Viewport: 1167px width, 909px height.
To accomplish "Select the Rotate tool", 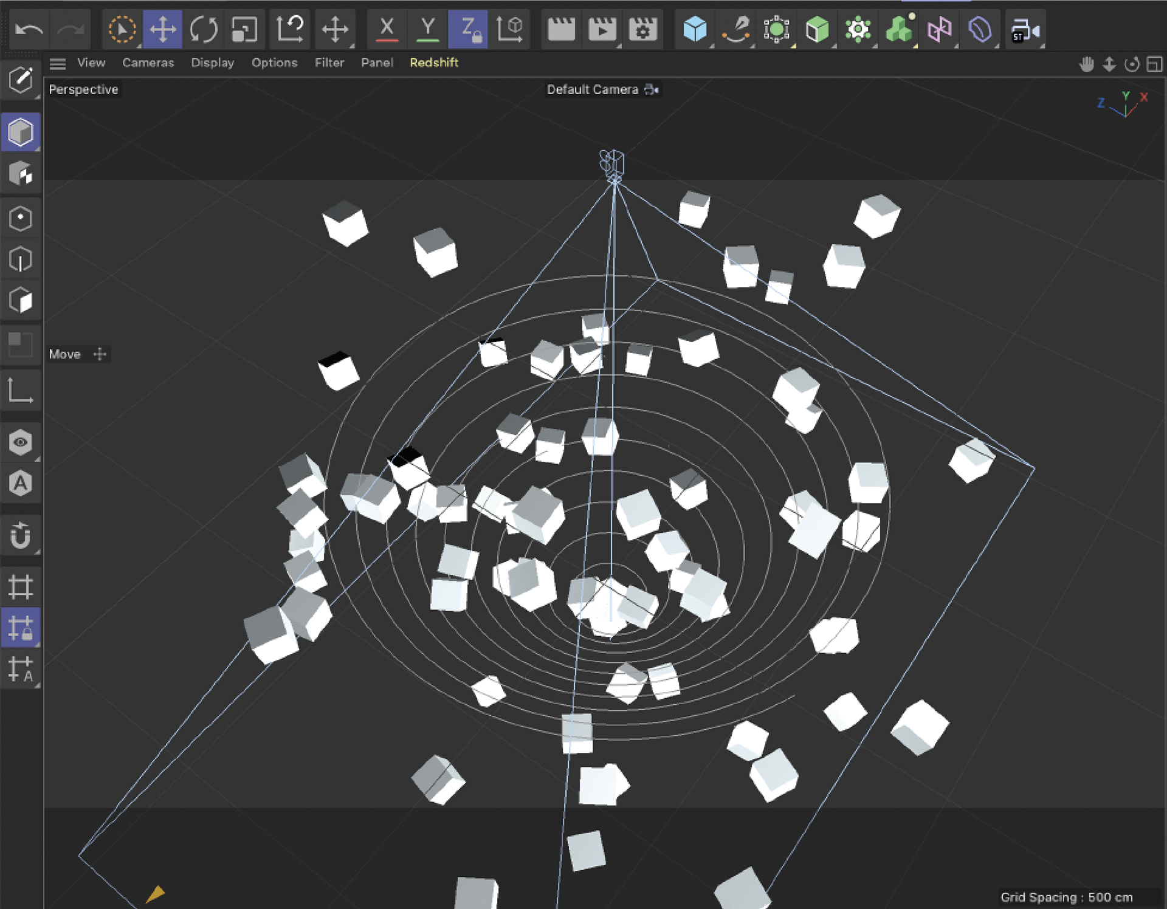I will 203,29.
